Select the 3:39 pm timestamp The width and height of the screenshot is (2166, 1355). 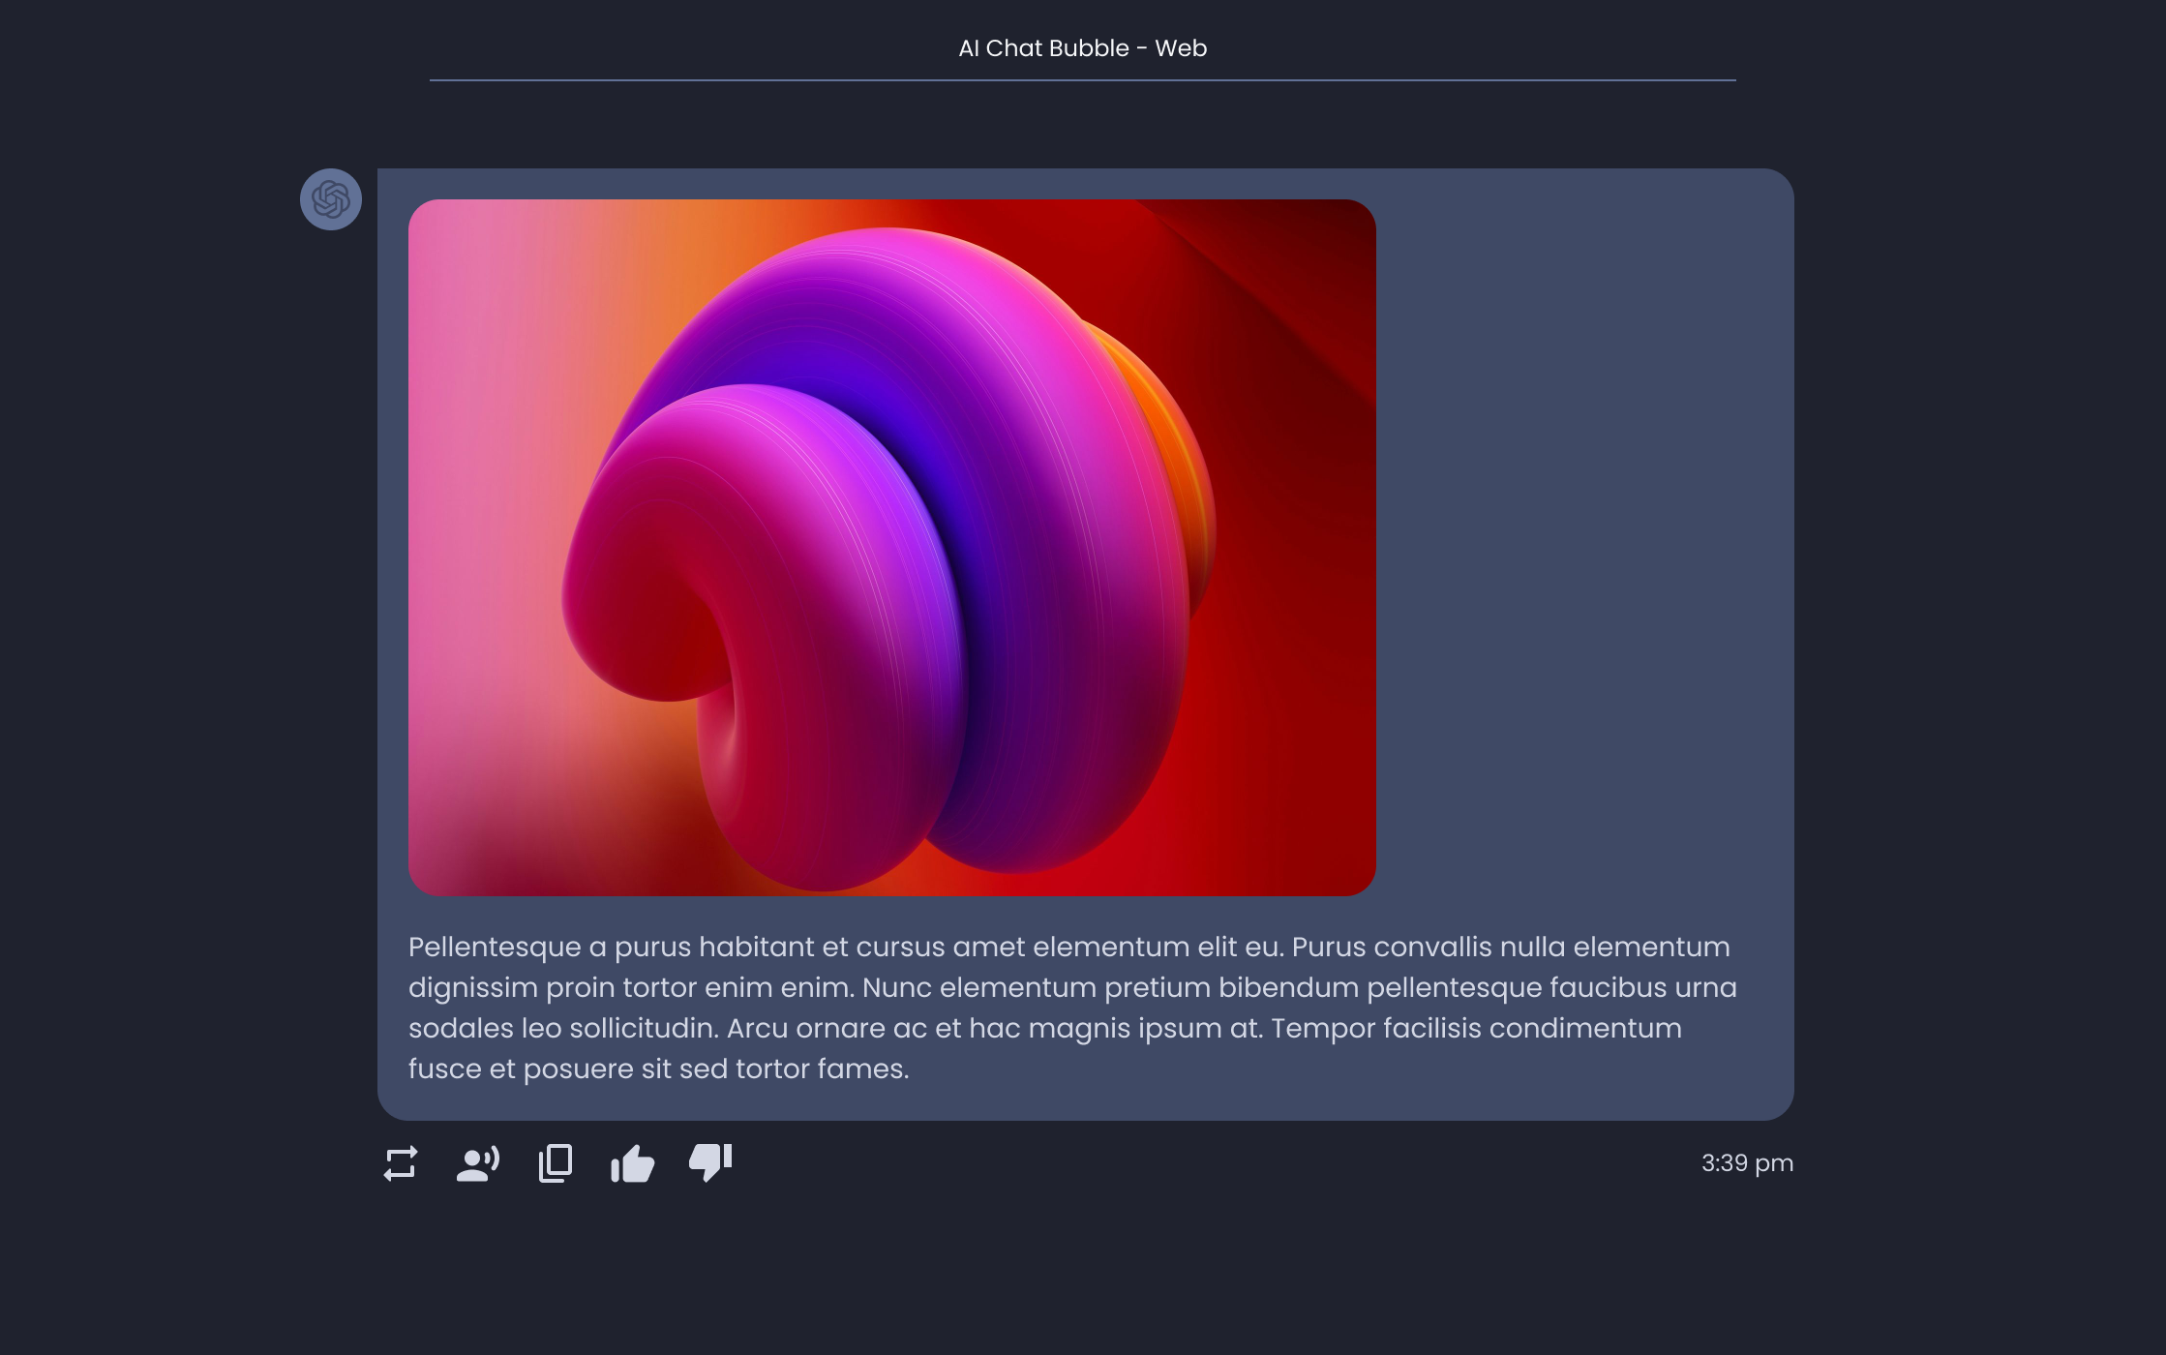tap(1747, 1163)
